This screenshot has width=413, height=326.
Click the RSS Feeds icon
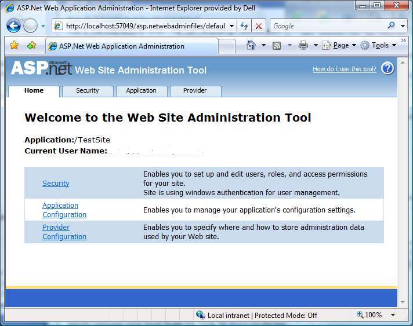277,46
